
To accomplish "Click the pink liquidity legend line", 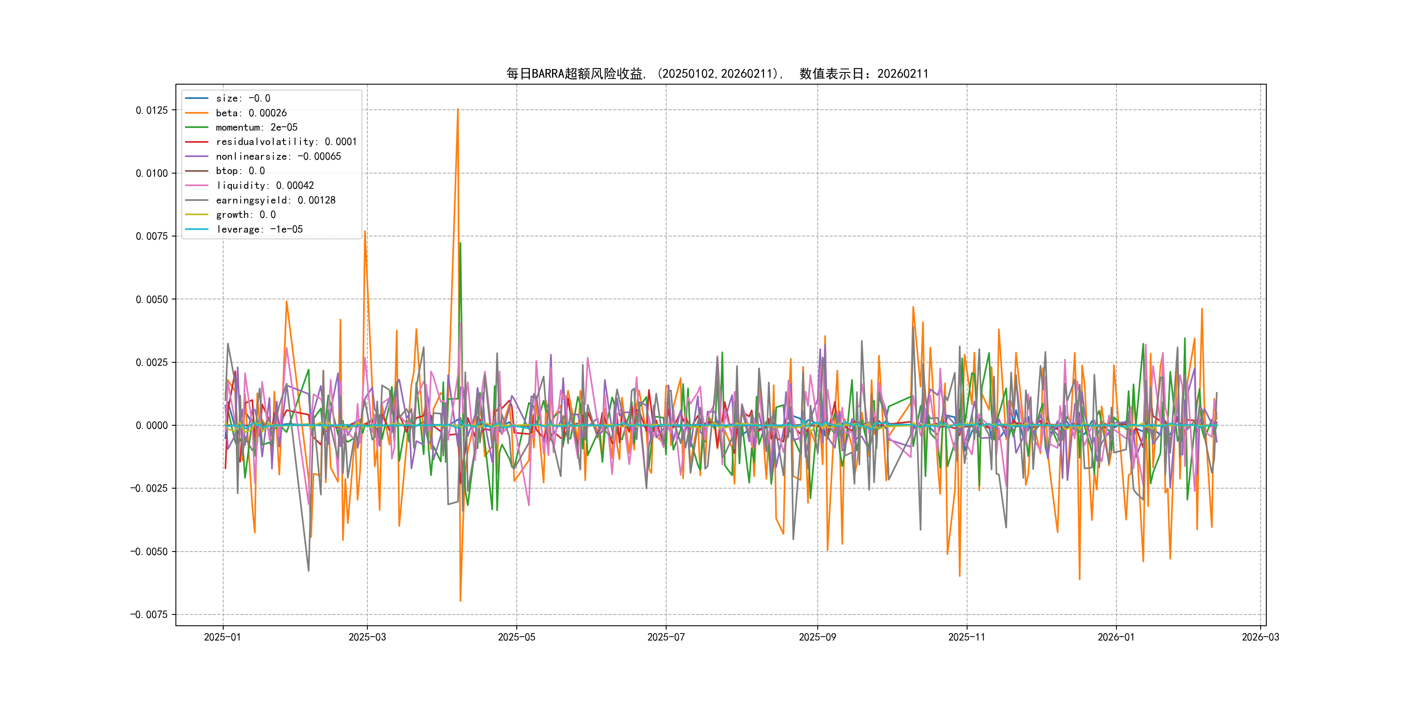I will (x=197, y=186).
